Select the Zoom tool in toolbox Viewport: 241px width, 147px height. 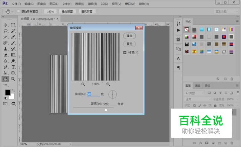[13, 79]
